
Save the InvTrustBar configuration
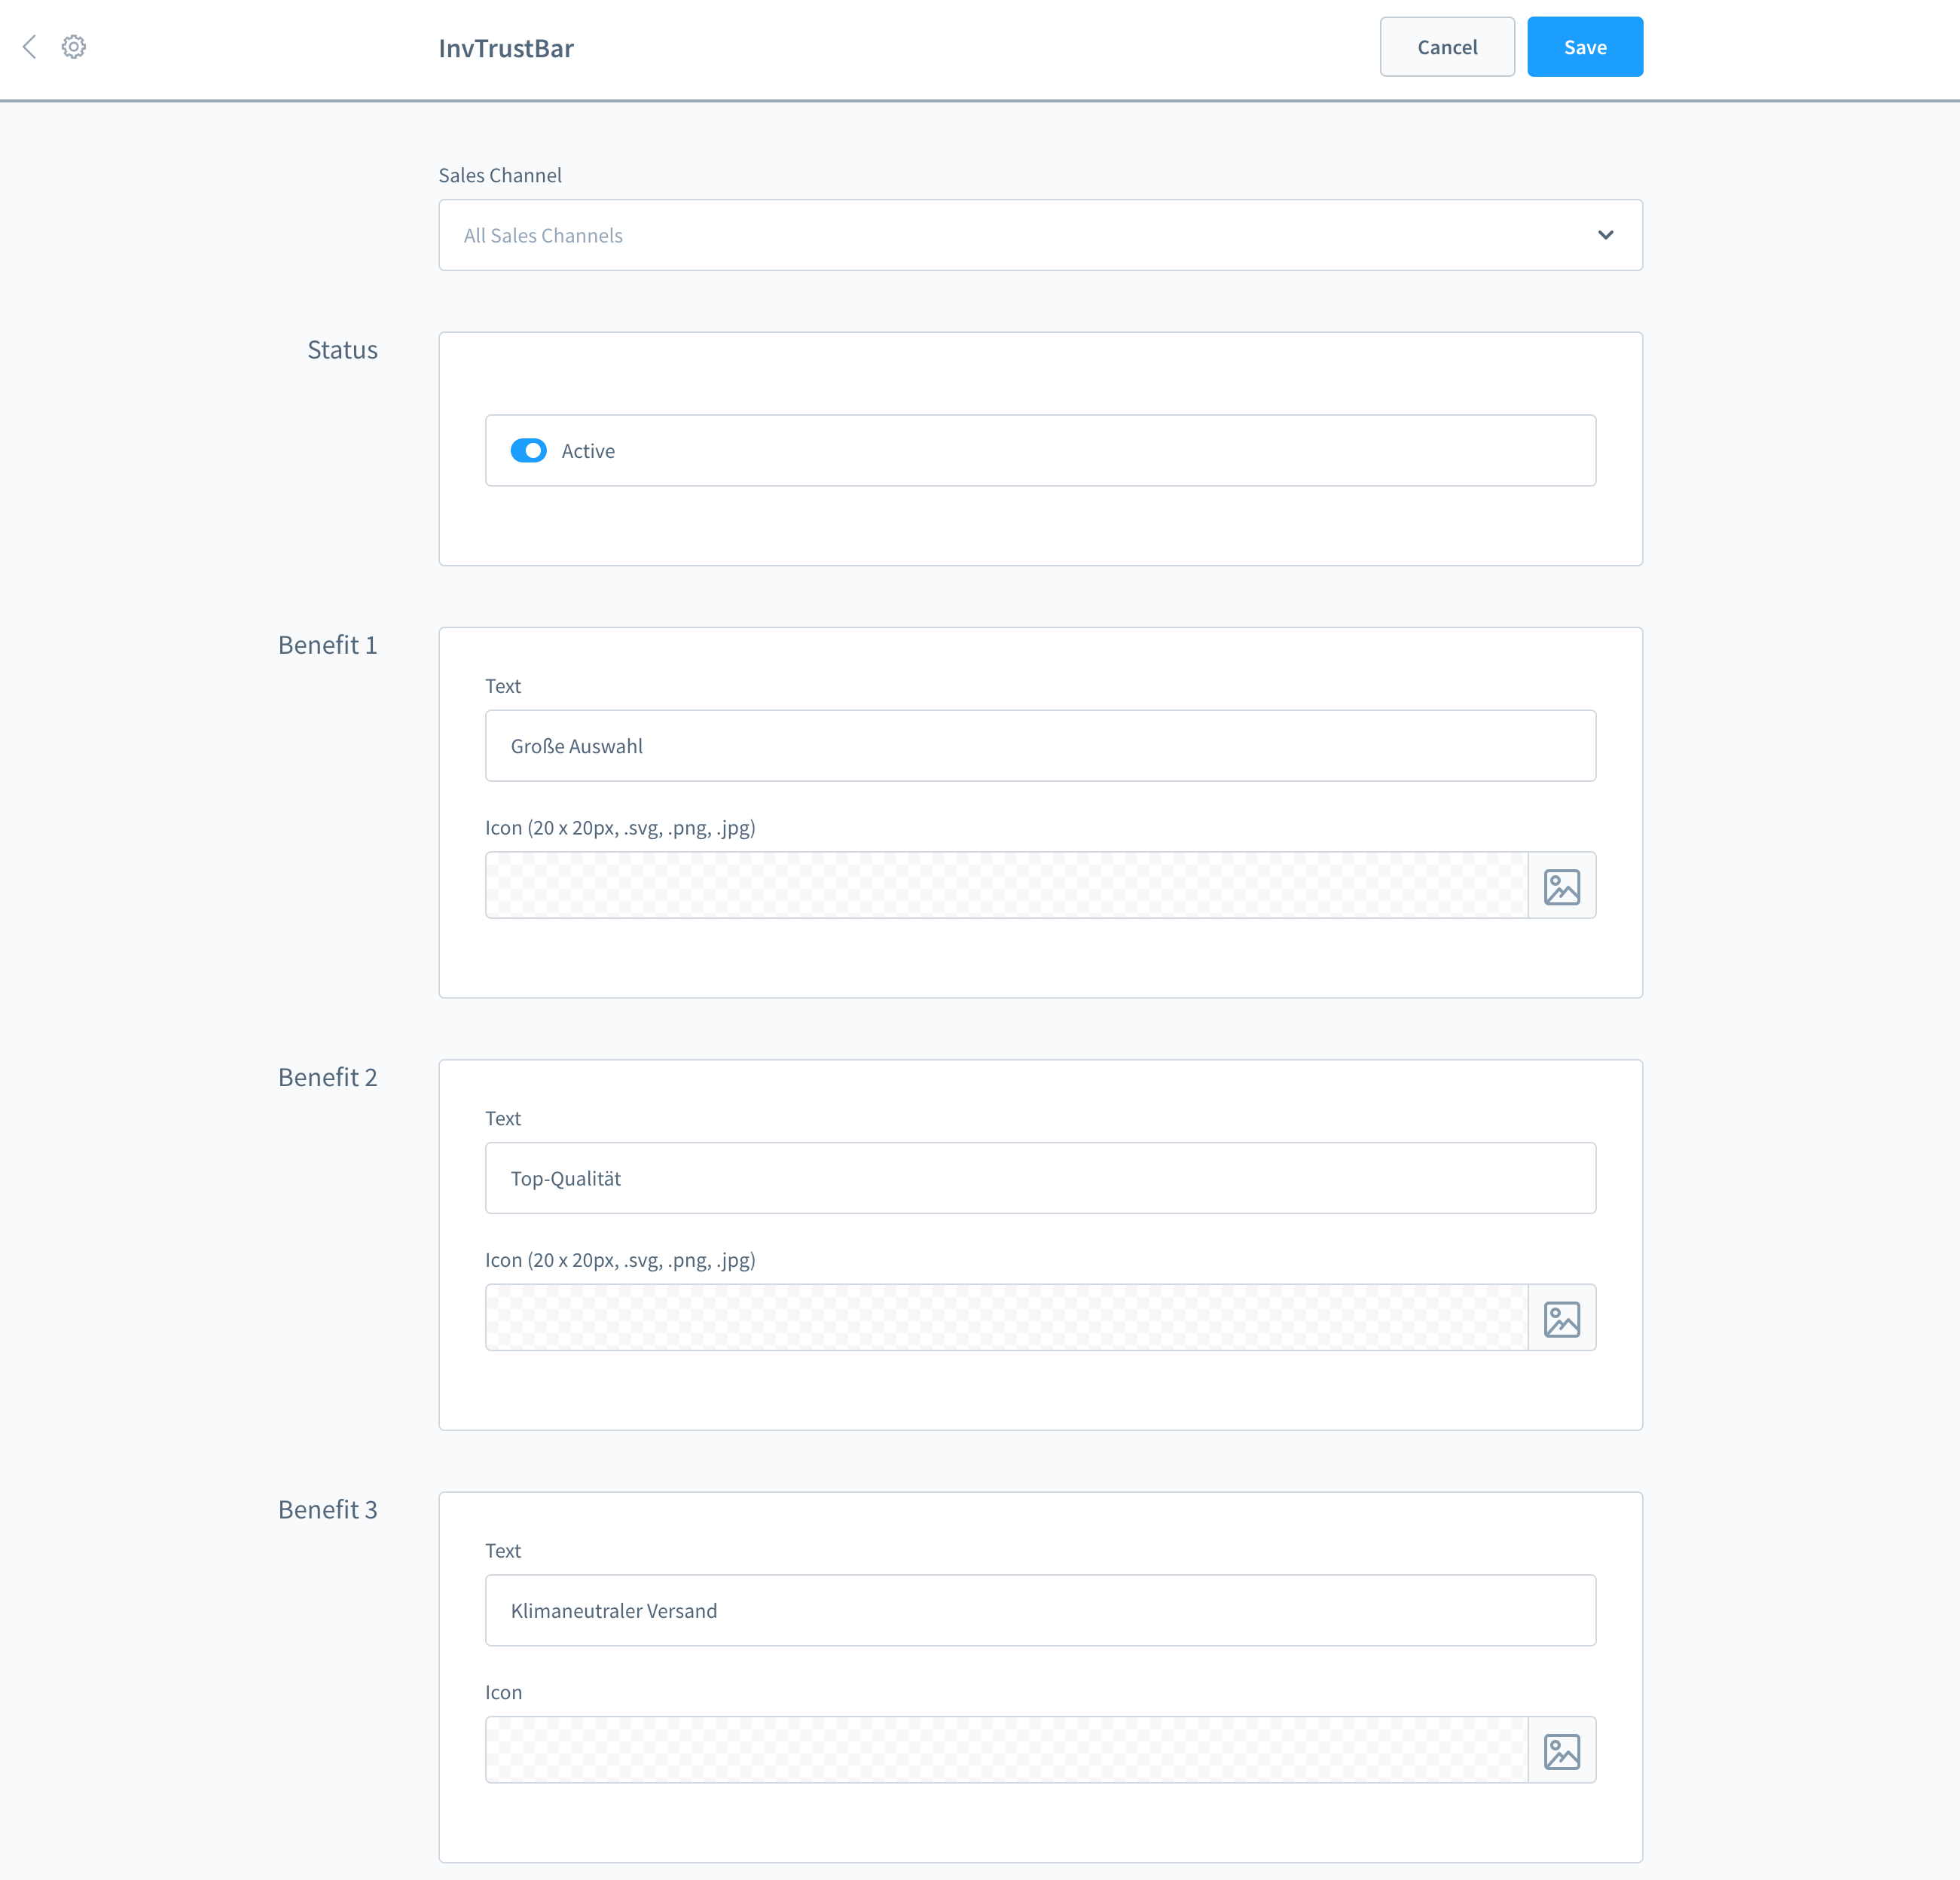pyautogui.click(x=1585, y=47)
